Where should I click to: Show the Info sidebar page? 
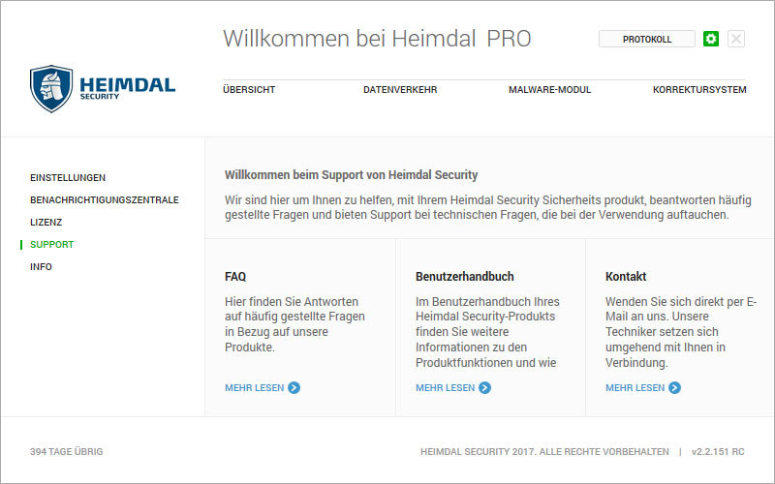click(42, 267)
